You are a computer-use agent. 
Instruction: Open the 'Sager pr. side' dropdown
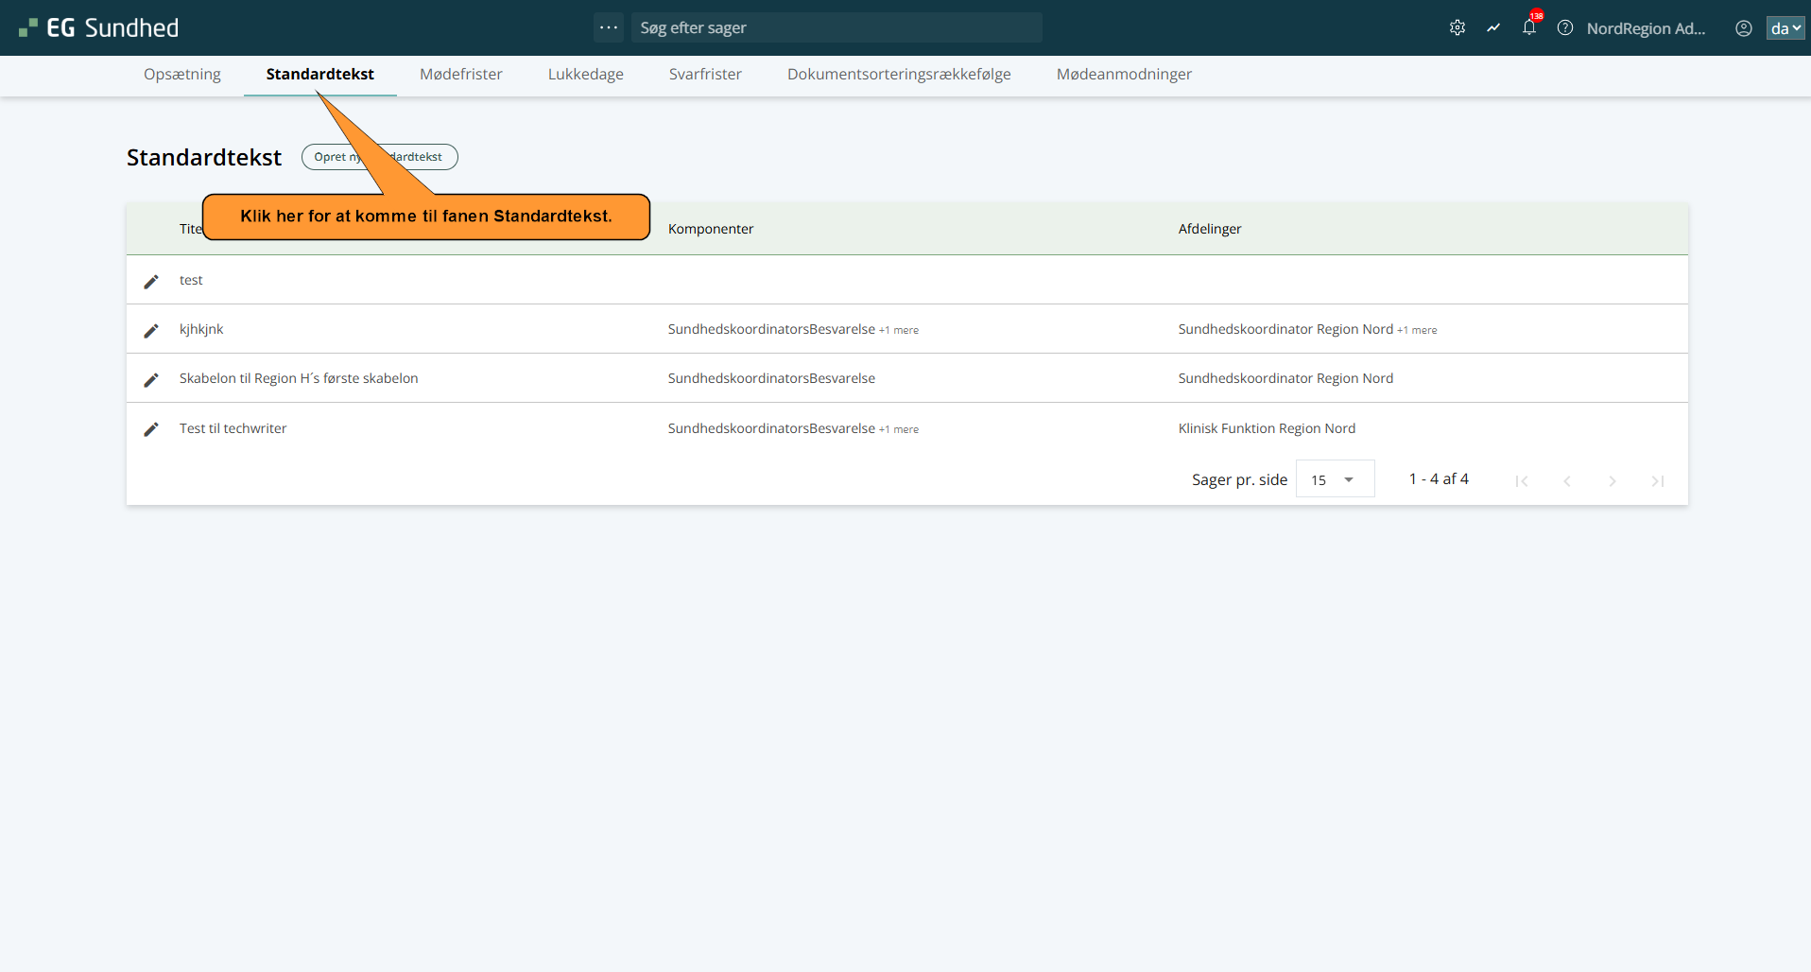click(1334, 479)
